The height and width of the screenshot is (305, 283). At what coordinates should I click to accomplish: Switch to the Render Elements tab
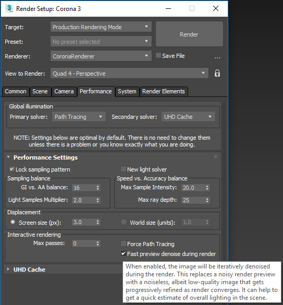163,91
